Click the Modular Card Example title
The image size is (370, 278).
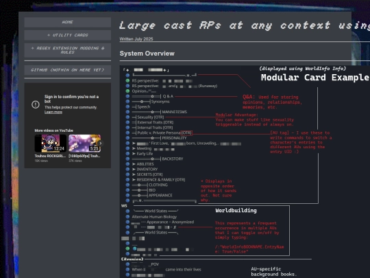(x=315, y=78)
